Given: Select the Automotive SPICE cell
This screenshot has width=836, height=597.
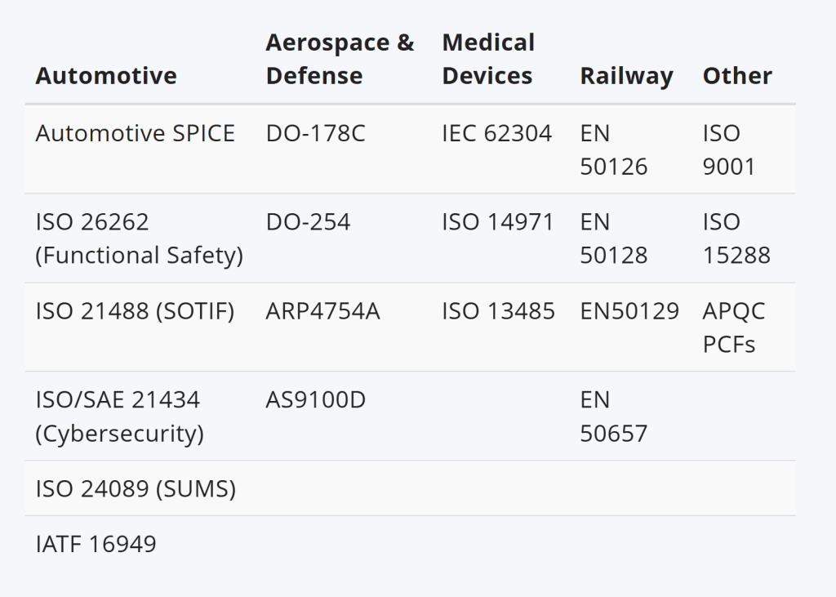Looking at the screenshot, I should pos(136,133).
